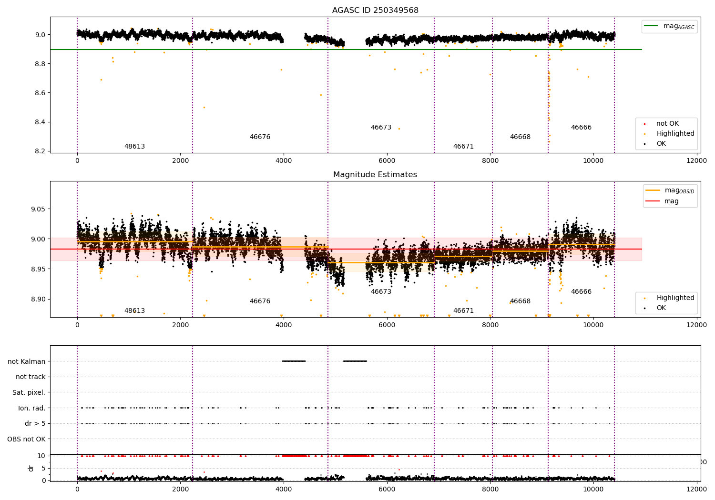This screenshot has height=500, width=715.
Task: Click the 'Magnitude Estimates' plot title
Action: click(375, 175)
